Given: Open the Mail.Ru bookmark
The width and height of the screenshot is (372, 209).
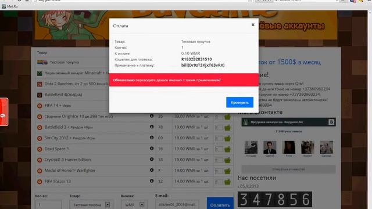Looking at the screenshot, I should 10,6.
